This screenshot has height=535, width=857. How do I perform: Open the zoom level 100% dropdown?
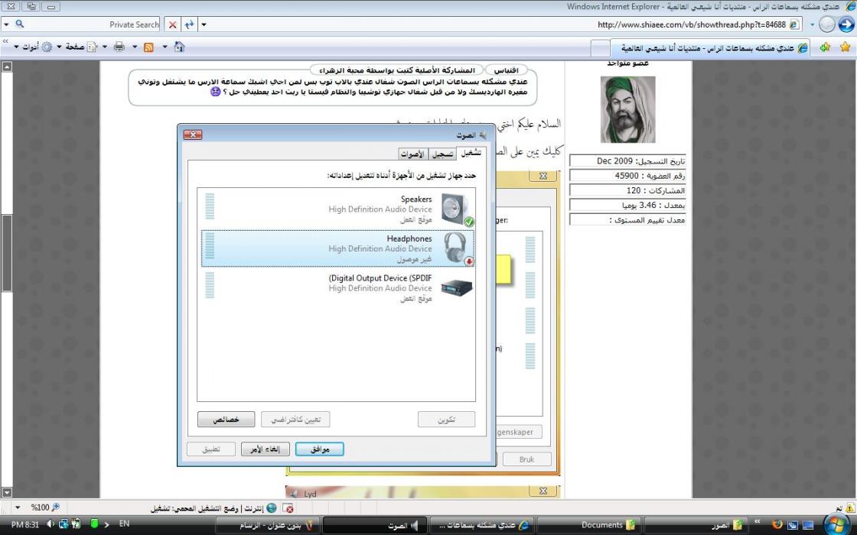18,507
